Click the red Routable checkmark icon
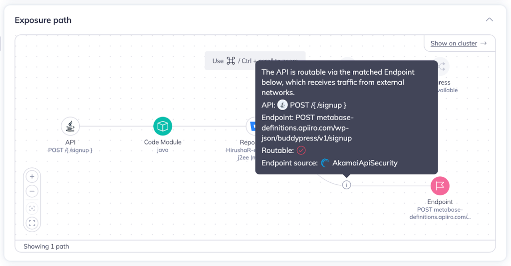Screen dimensions: 511x266 (x=301, y=150)
